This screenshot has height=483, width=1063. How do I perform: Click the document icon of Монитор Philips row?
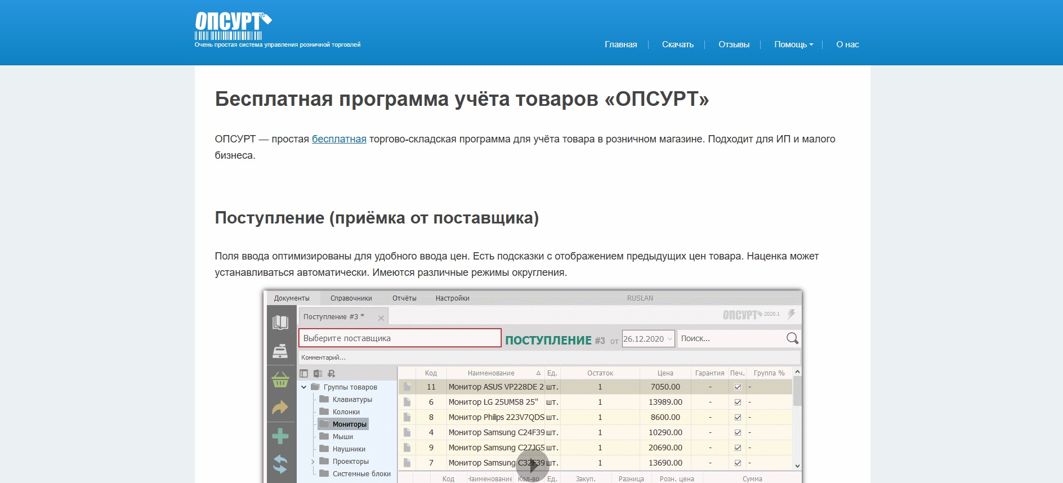[407, 417]
